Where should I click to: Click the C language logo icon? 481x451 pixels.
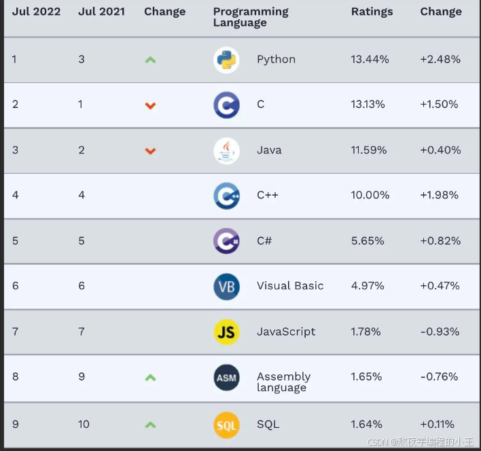pyautogui.click(x=226, y=105)
